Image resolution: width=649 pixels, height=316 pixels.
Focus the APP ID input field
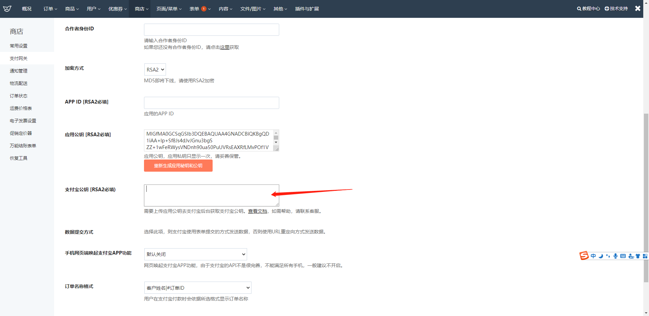(x=212, y=103)
